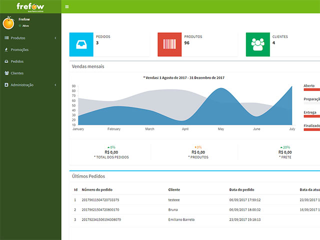
Task: Click the Clientes sidebar icon
Action: click(x=6, y=73)
